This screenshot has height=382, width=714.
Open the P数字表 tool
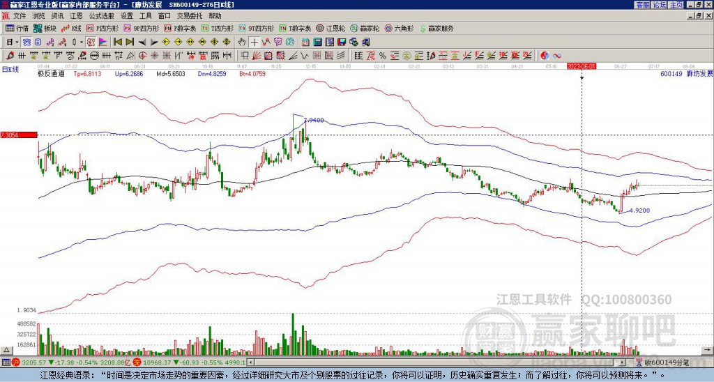(180, 28)
